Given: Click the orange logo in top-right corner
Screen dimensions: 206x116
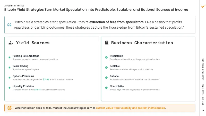Looking at the screenshot, I should [x=203, y=6].
